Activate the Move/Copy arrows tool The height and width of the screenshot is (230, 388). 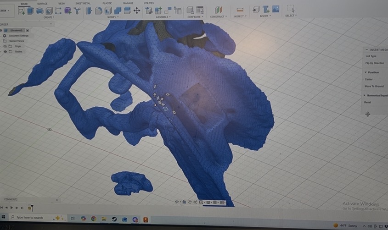click(136, 10)
